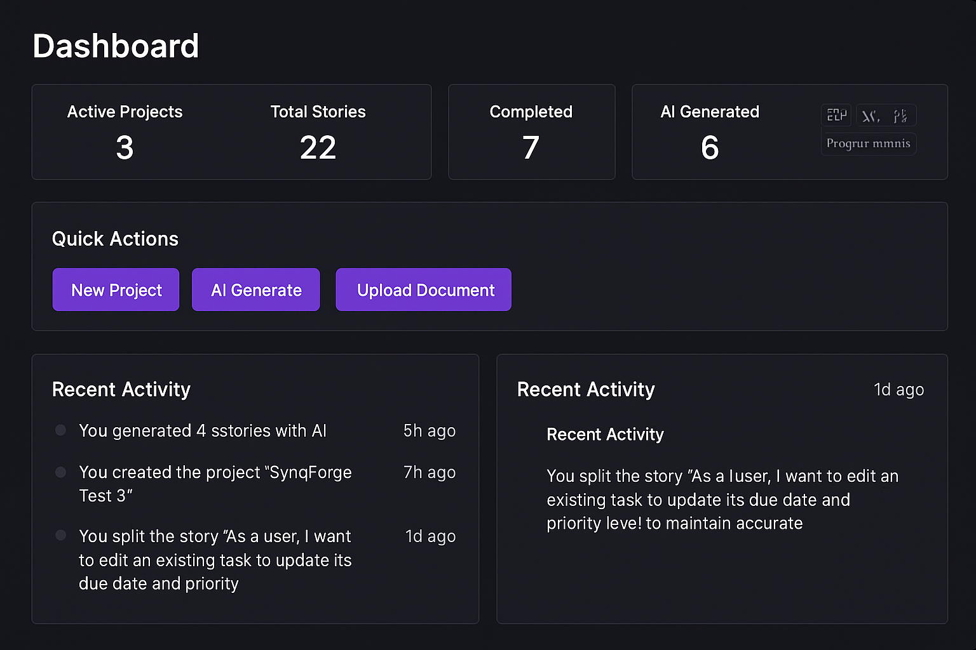Click the grid icon in the AI Generated card

click(x=836, y=115)
